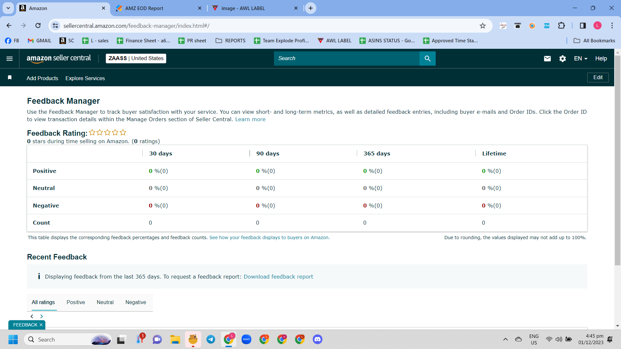The image size is (621, 349).
Task: Open the tab search dropdown arrow
Action: [8, 8]
